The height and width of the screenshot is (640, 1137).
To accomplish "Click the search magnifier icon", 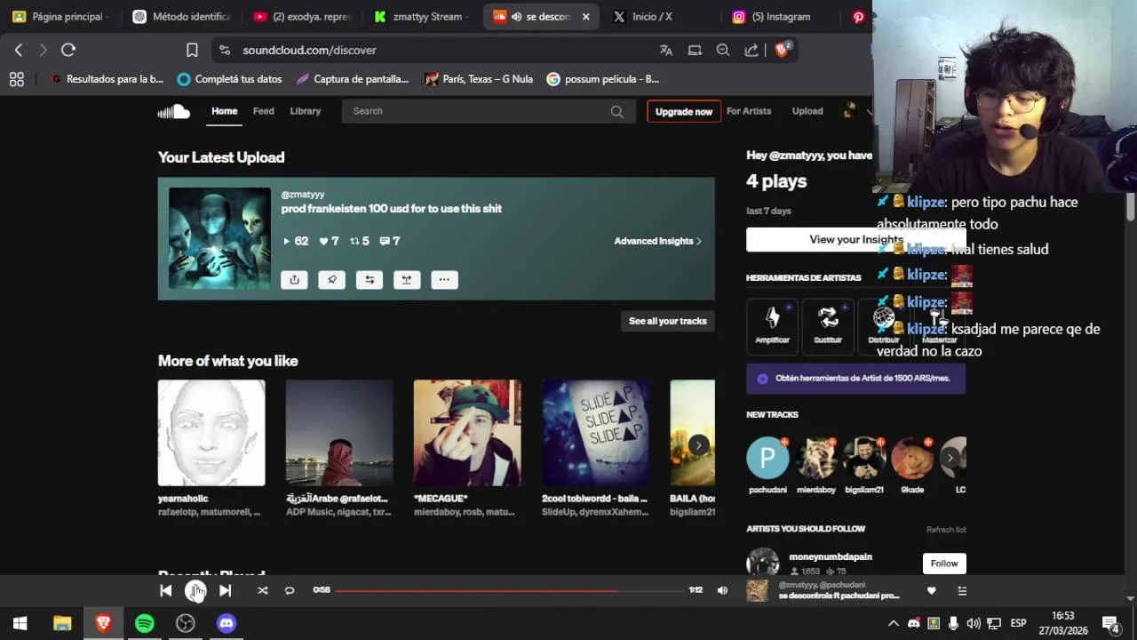I will 616,111.
